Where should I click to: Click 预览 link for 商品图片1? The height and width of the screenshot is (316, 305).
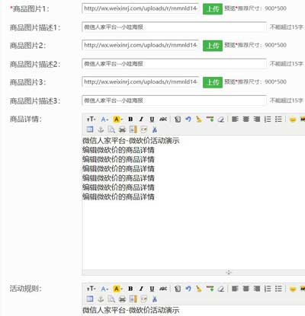coord(230,8)
